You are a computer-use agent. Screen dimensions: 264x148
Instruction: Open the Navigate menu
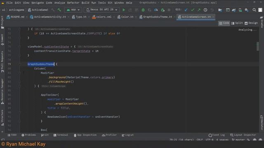pyautogui.click(x=38, y=3)
